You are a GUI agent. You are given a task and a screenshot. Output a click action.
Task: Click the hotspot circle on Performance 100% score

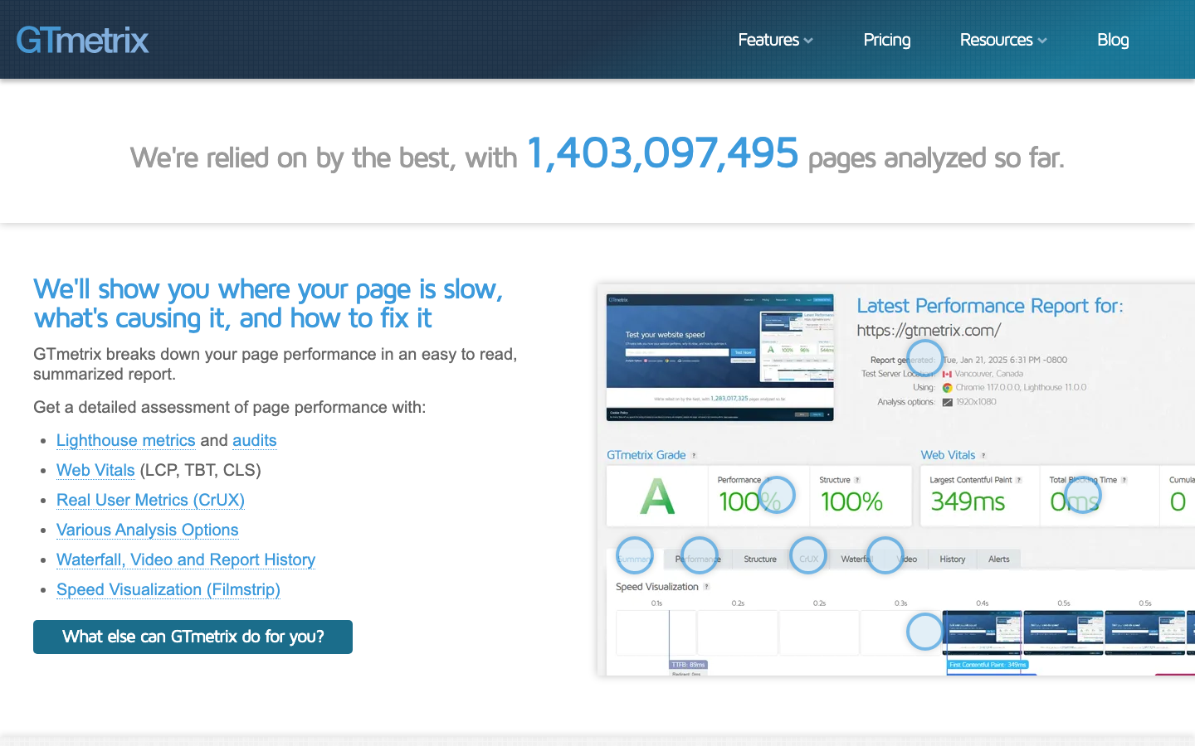point(778,495)
